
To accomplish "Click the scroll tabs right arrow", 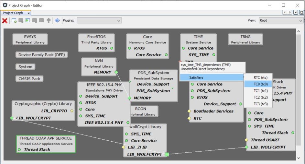I will 290,12.
